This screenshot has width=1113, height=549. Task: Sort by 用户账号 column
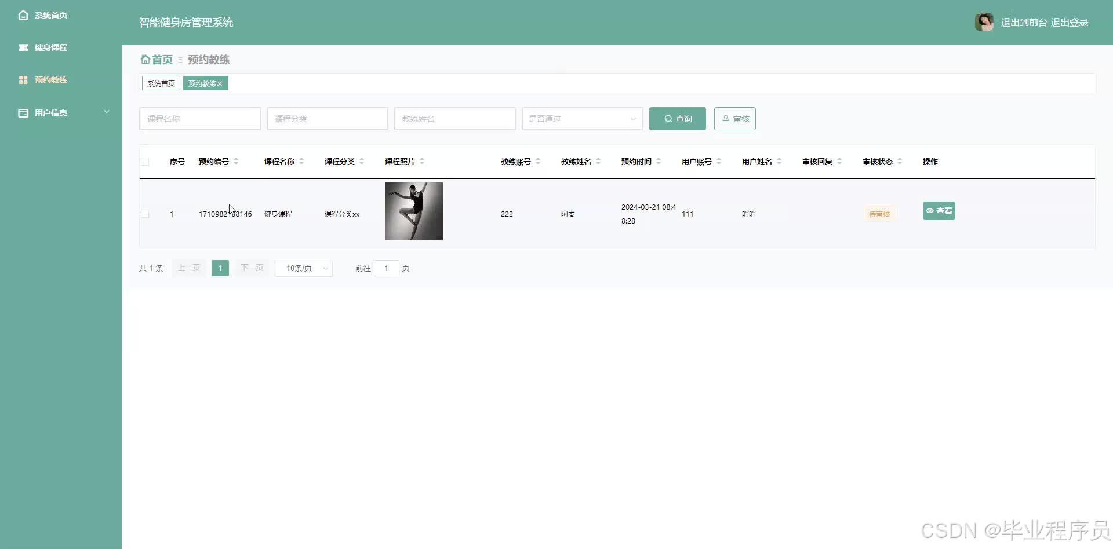(719, 162)
